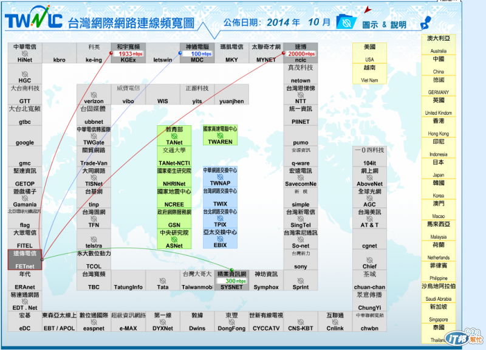Select the 德國 GERMANY country box
This screenshot has height=350, width=486.
[x=439, y=86]
